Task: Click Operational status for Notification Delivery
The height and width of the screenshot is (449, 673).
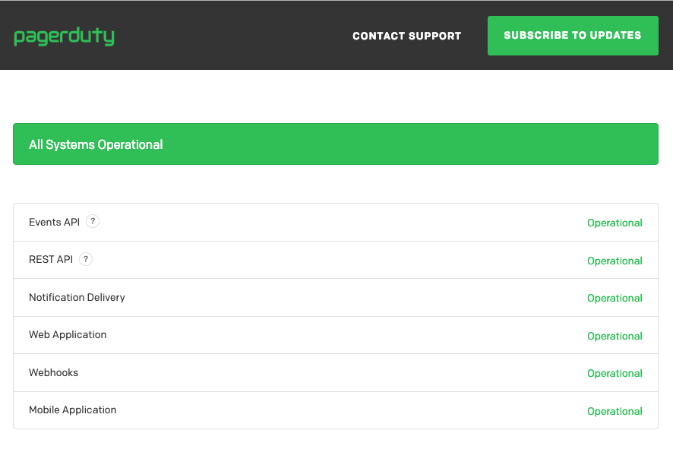Action: (615, 299)
